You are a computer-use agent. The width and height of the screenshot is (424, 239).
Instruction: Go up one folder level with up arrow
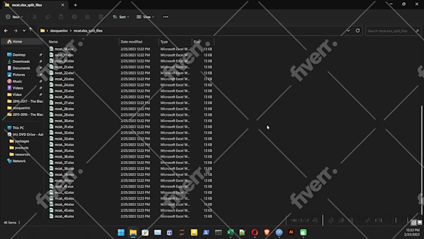[x=31, y=29]
